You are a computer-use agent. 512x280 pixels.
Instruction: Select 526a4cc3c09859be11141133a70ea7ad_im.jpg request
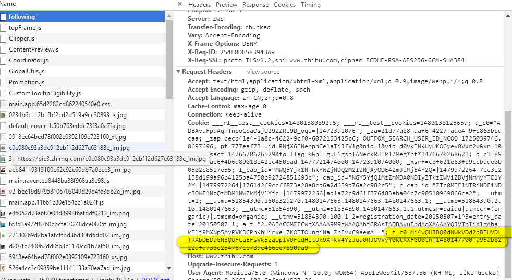click(82, 268)
